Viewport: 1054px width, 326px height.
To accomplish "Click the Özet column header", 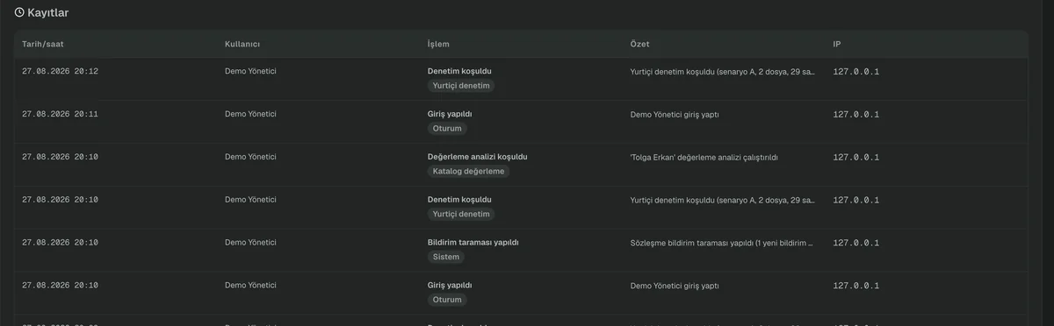I will point(640,44).
